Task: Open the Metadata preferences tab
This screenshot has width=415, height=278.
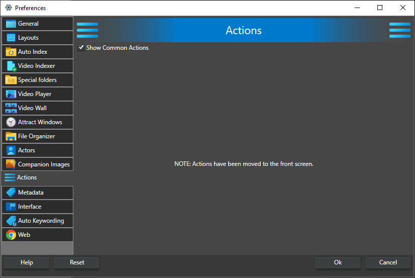Action: point(31,193)
